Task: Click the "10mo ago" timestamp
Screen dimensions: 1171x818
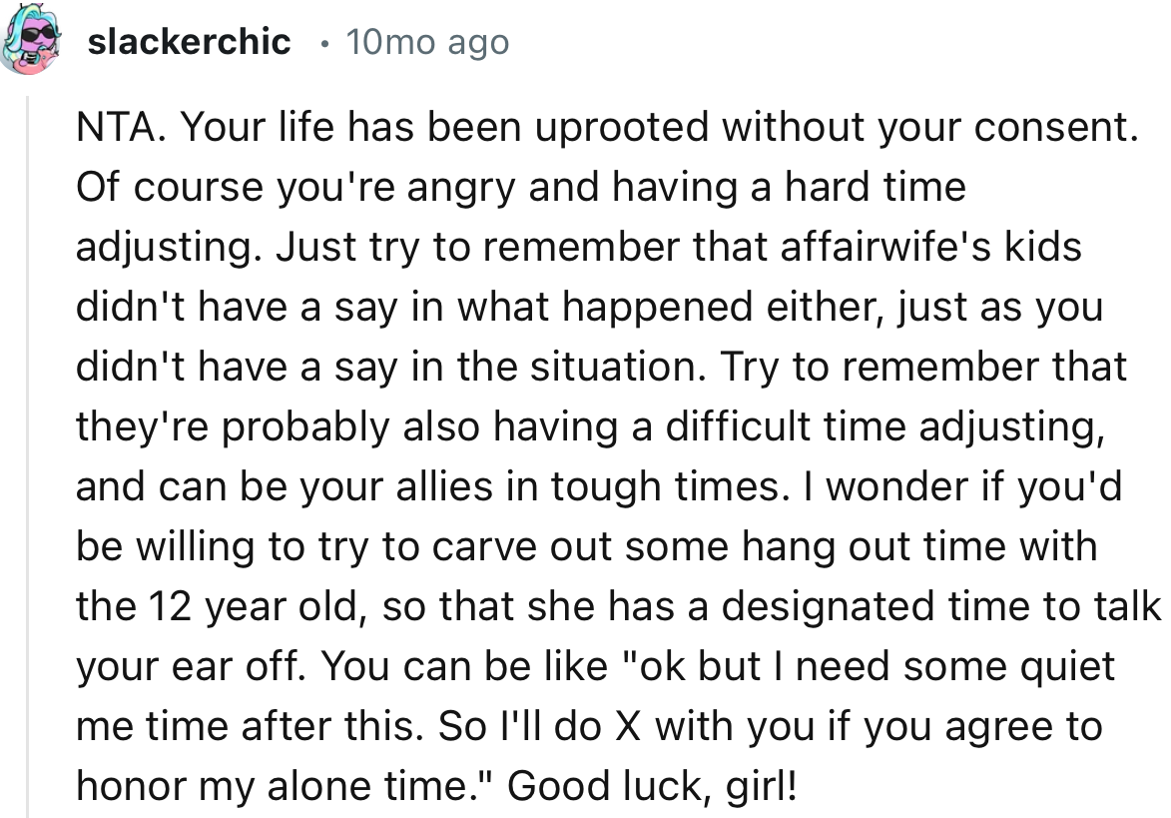Action: [x=426, y=42]
